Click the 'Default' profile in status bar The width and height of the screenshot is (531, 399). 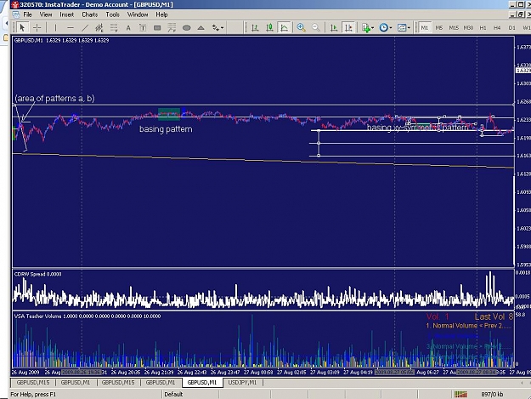coord(173,394)
